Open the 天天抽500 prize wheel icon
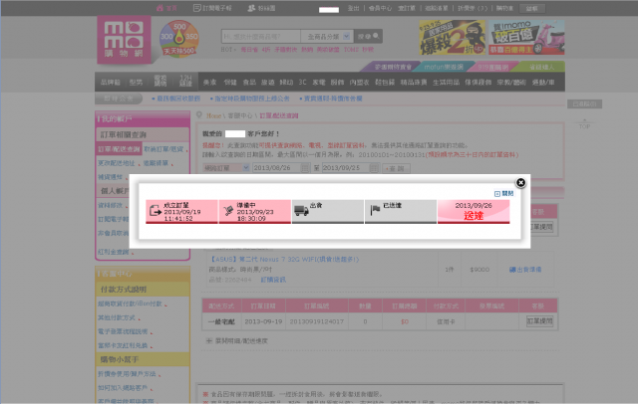 coord(179,39)
